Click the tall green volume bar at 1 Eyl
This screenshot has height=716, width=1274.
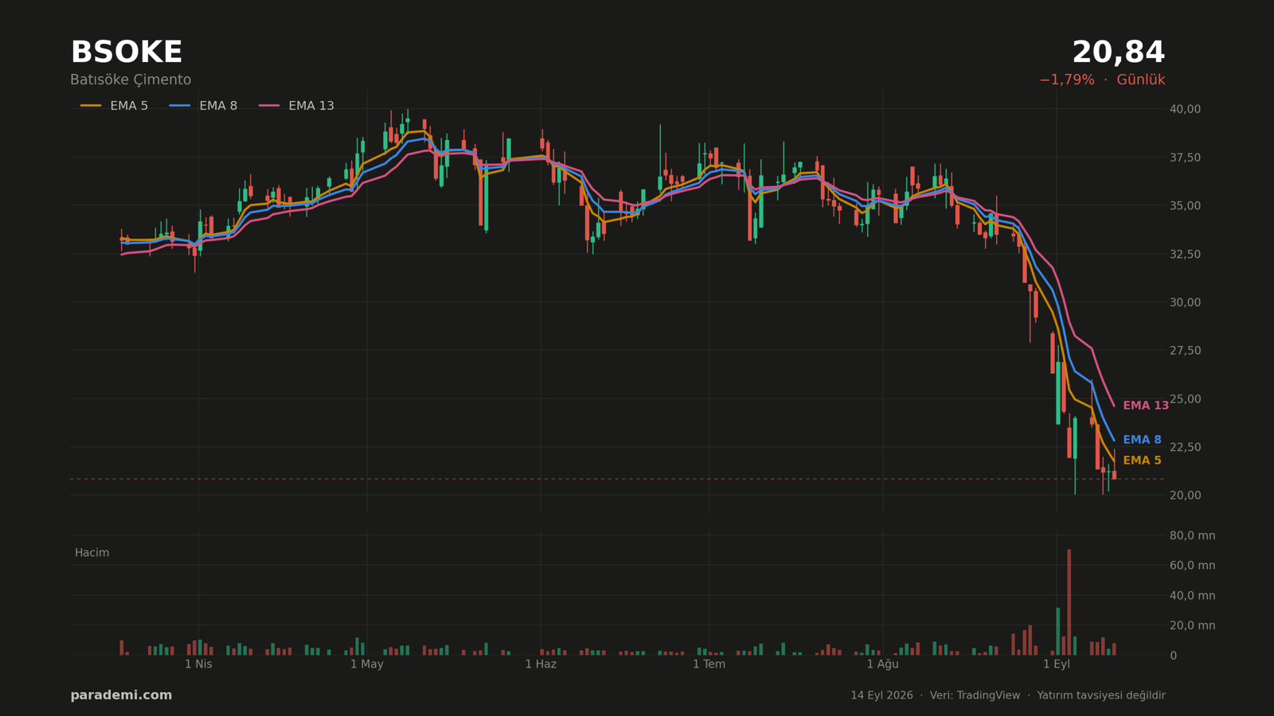pyautogui.click(x=1057, y=632)
